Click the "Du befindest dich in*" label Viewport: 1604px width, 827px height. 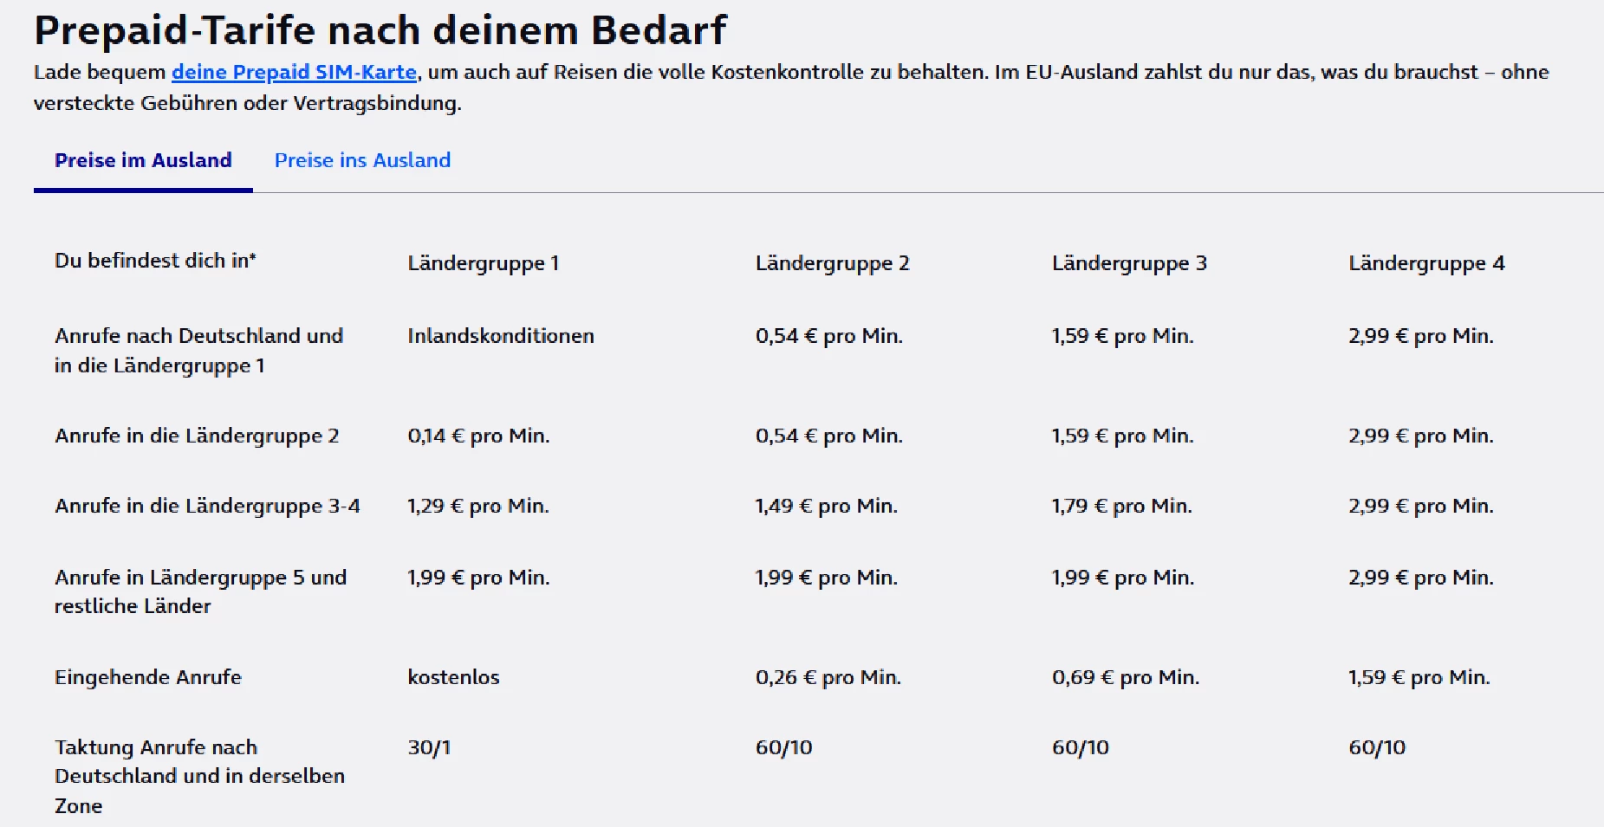(155, 261)
